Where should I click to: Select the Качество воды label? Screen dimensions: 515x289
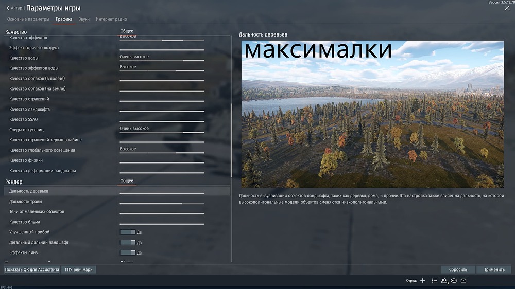click(24, 58)
